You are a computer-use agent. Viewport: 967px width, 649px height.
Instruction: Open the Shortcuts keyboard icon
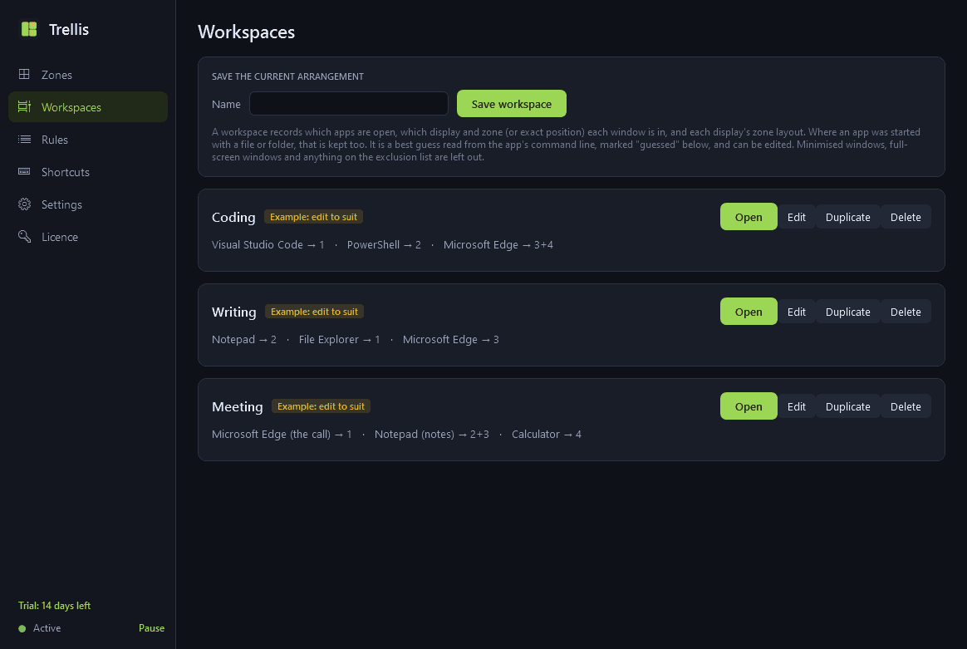pyautogui.click(x=24, y=171)
